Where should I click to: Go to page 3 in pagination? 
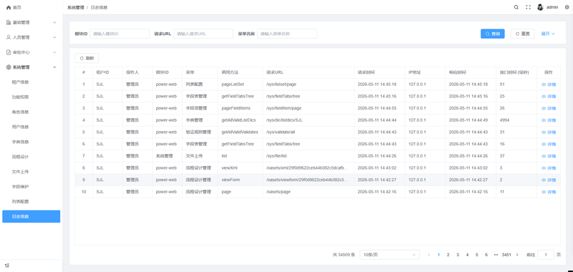[x=458, y=255]
